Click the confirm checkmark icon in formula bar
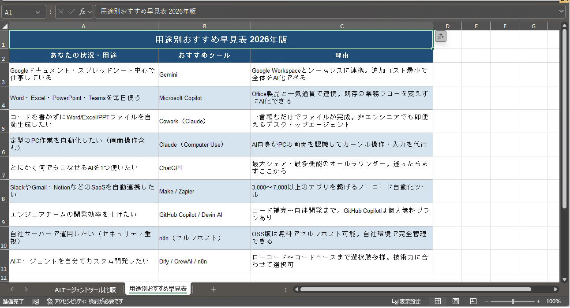 point(71,12)
